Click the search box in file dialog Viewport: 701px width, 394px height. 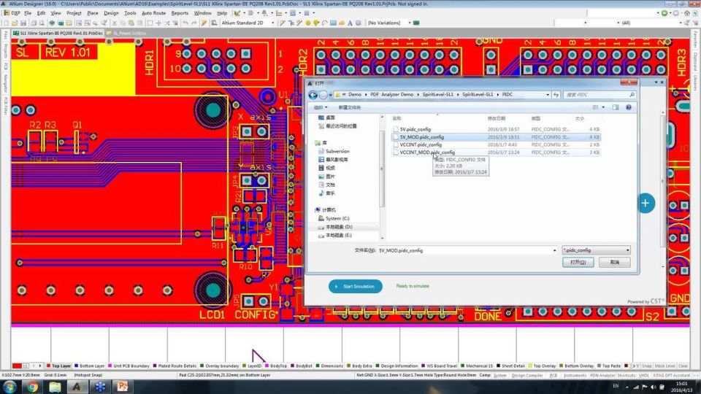(599, 95)
